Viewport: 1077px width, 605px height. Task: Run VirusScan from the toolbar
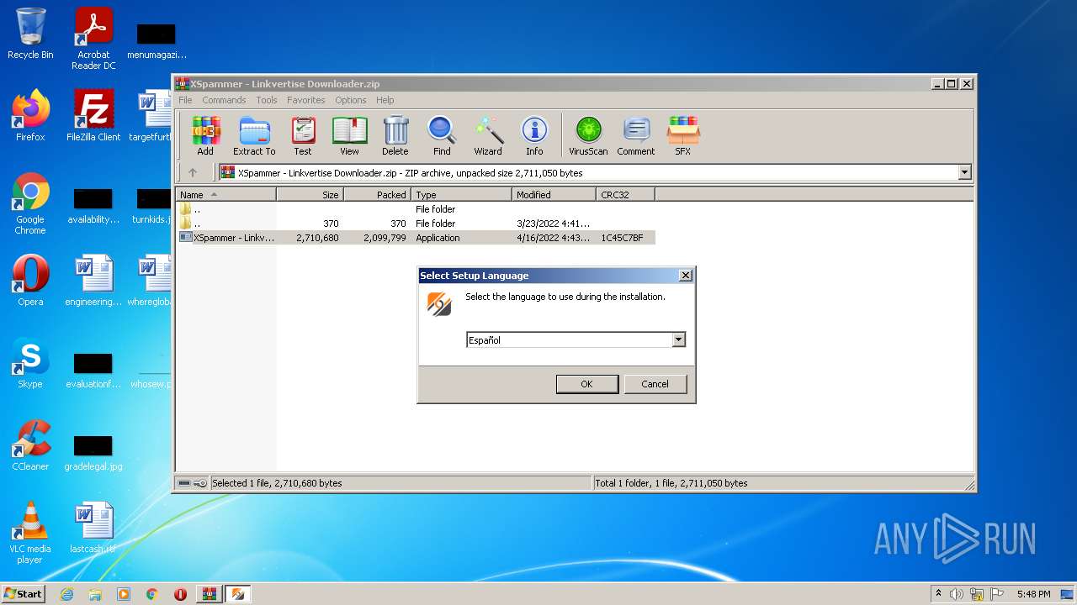coord(588,136)
